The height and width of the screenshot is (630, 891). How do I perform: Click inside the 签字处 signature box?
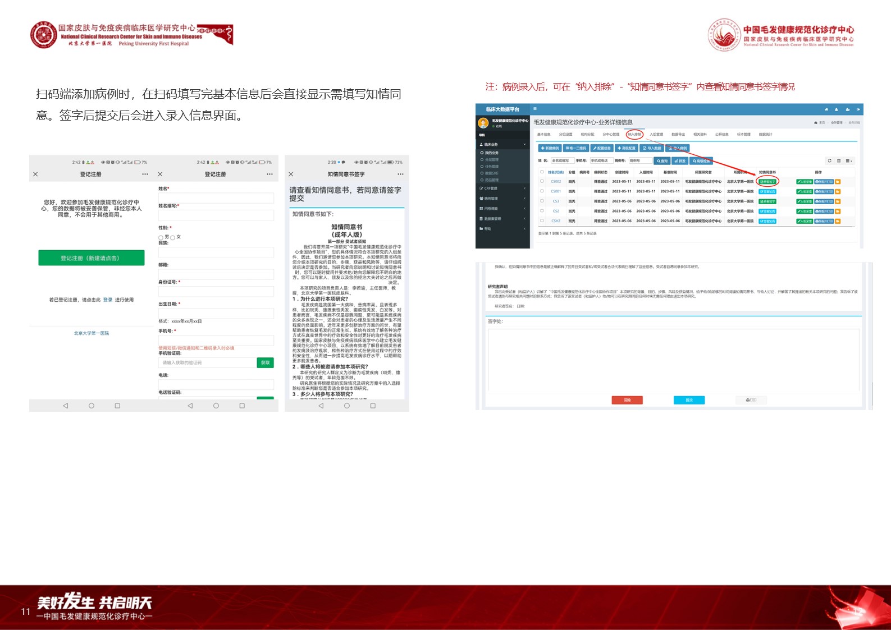point(673,360)
